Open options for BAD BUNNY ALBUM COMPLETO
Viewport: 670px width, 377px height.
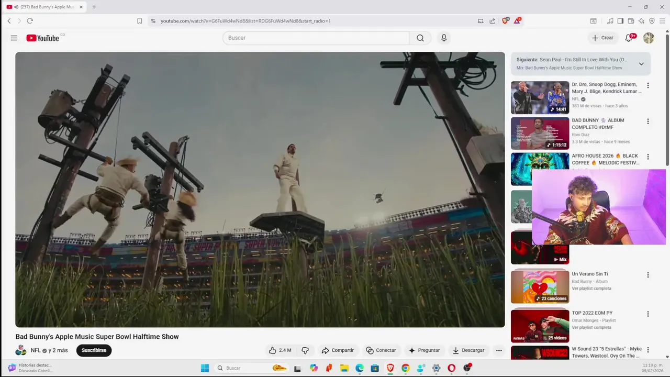click(x=648, y=121)
